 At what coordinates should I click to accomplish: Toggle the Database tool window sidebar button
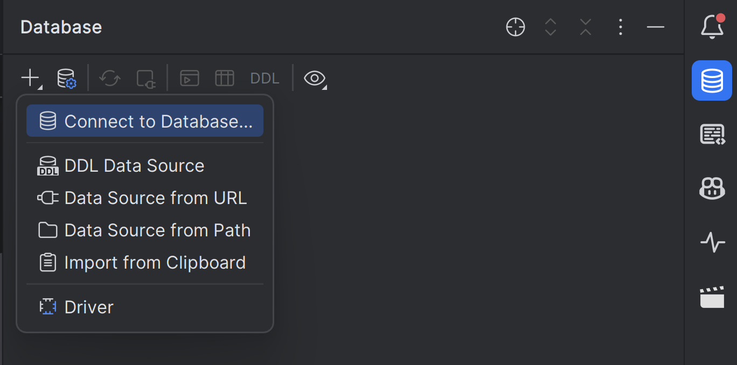[x=712, y=81]
